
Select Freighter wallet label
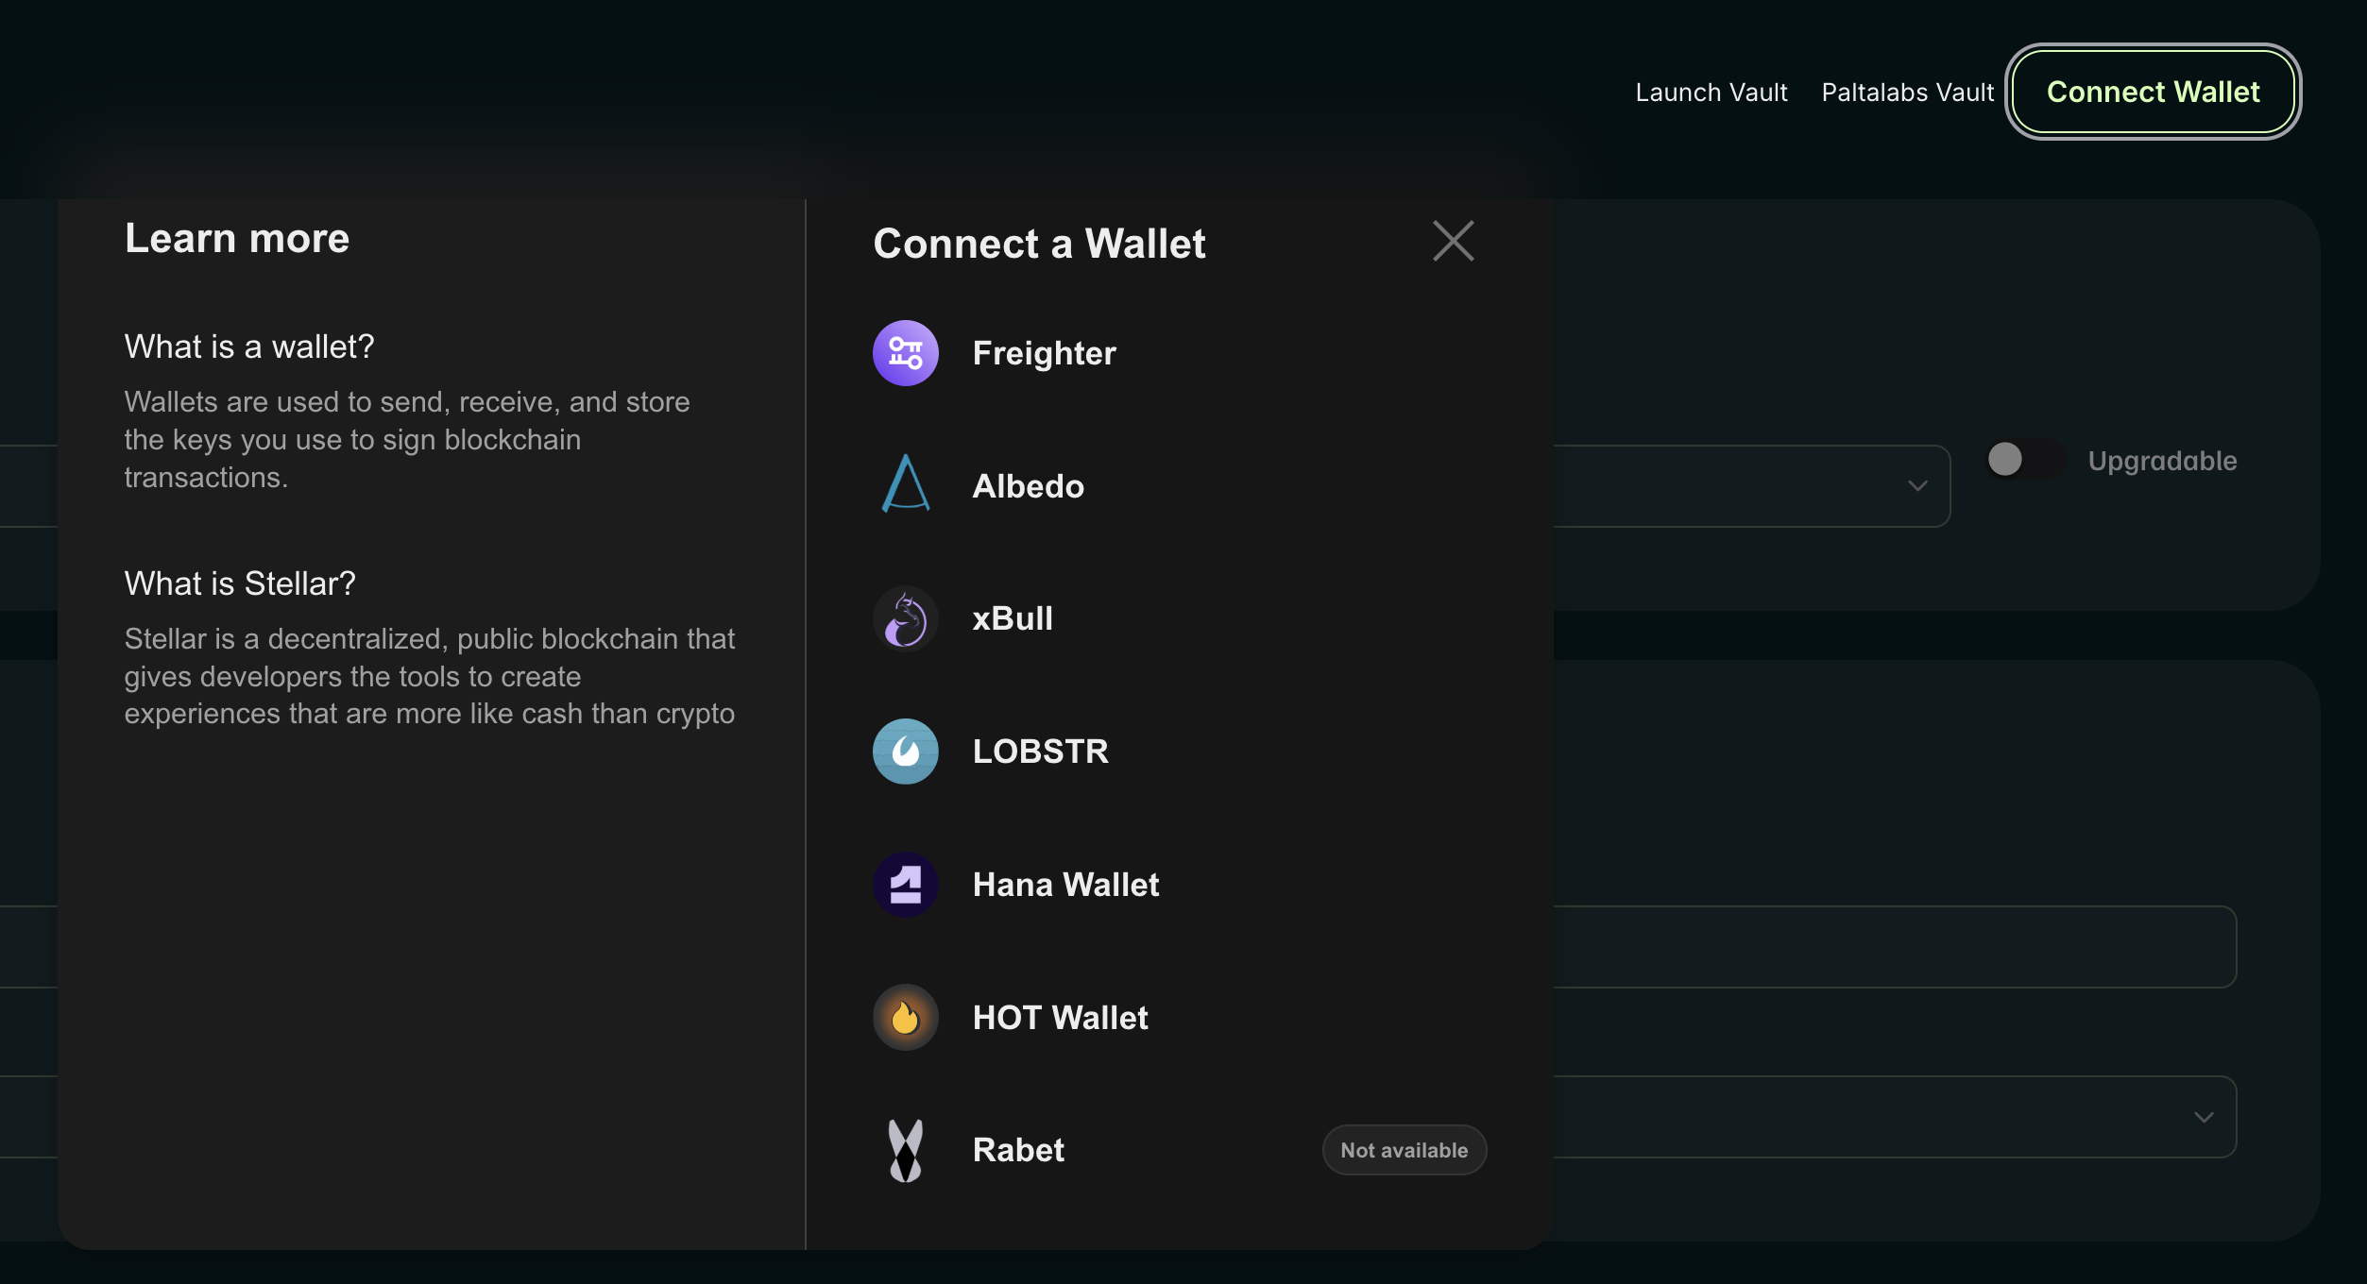(x=1044, y=353)
